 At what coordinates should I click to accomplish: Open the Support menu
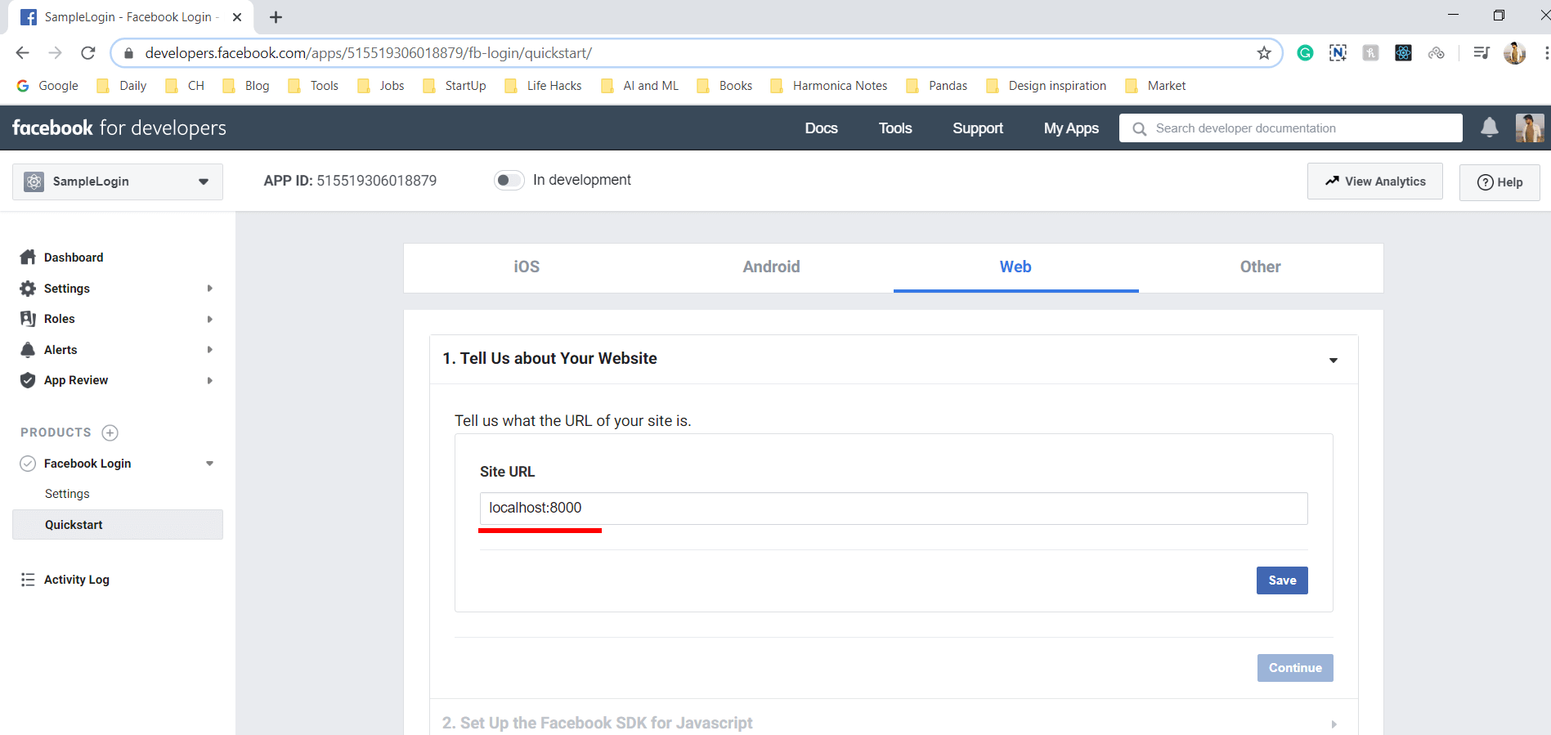click(978, 128)
